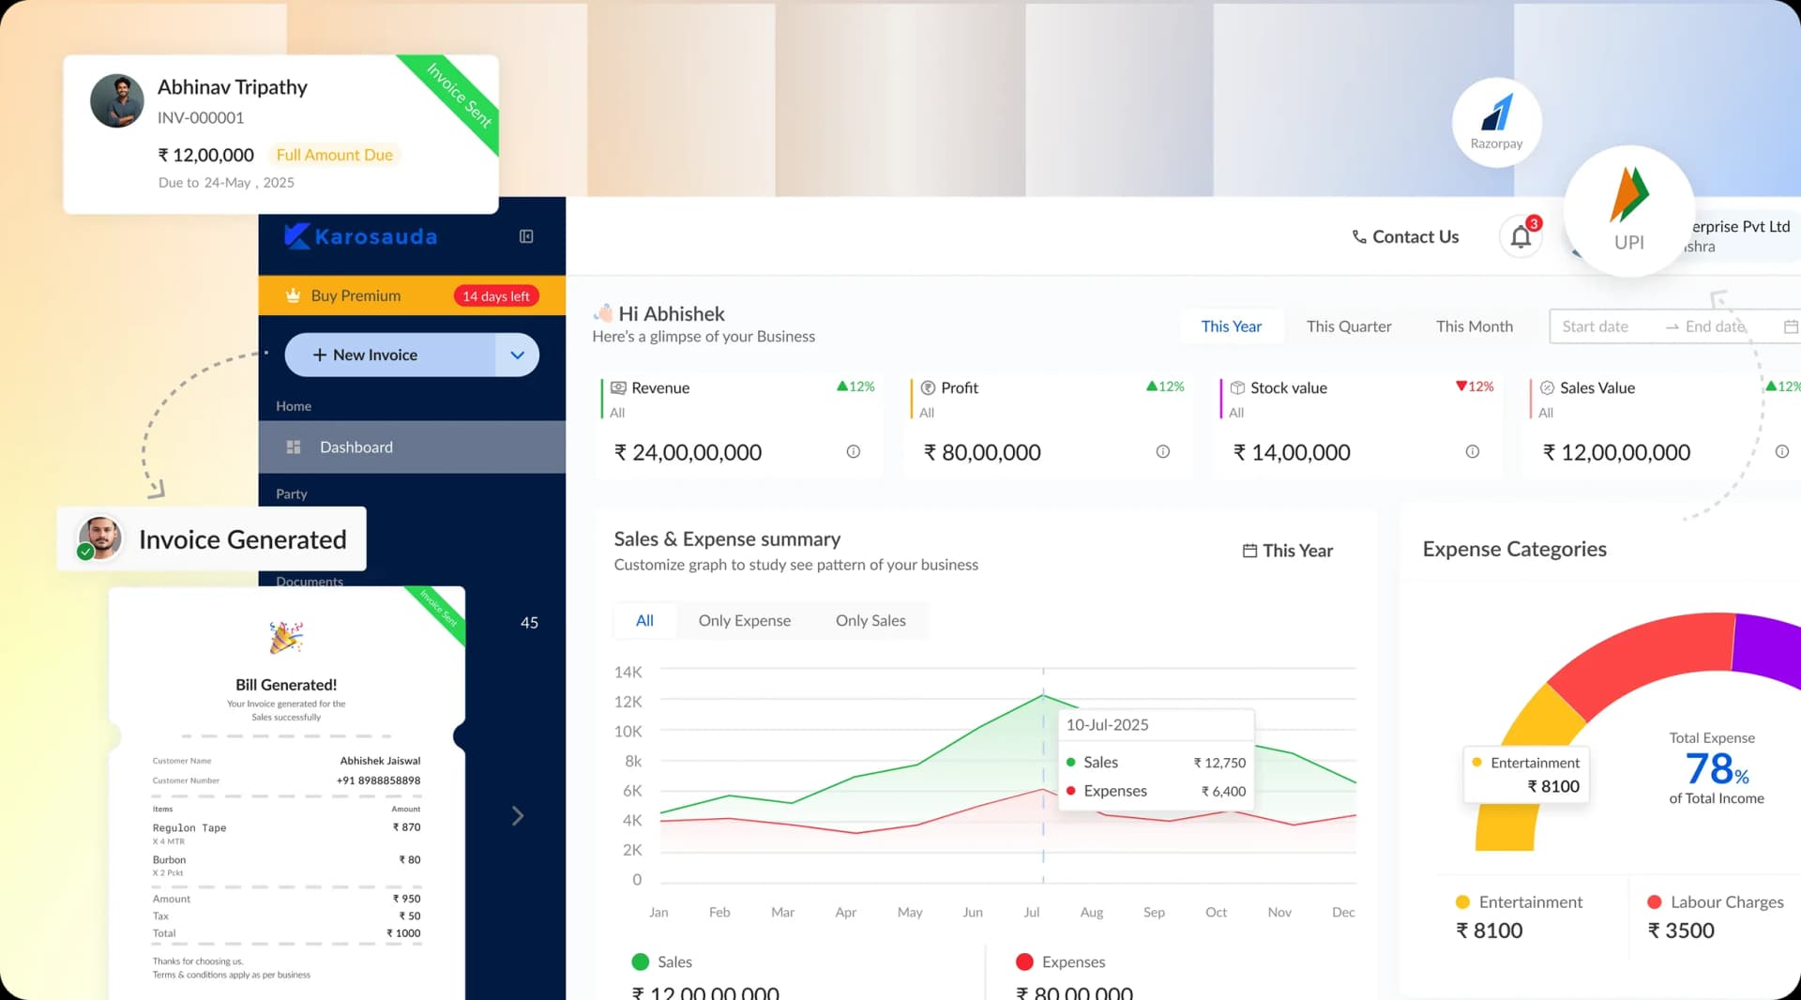Select the Razorpay icon
1801x1000 pixels.
[x=1496, y=122]
